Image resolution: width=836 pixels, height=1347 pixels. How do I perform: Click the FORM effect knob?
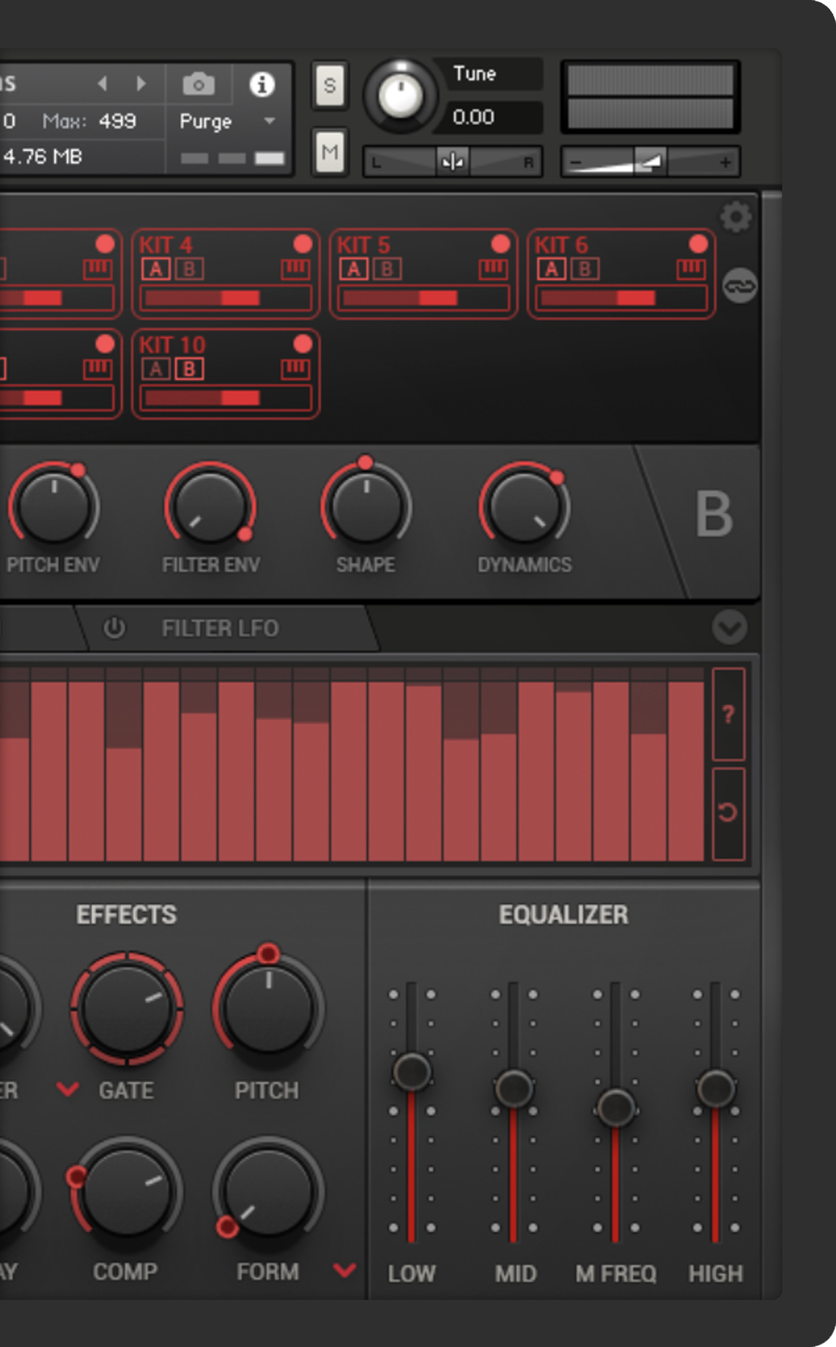pyautogui.click(x=268, y=1191)
